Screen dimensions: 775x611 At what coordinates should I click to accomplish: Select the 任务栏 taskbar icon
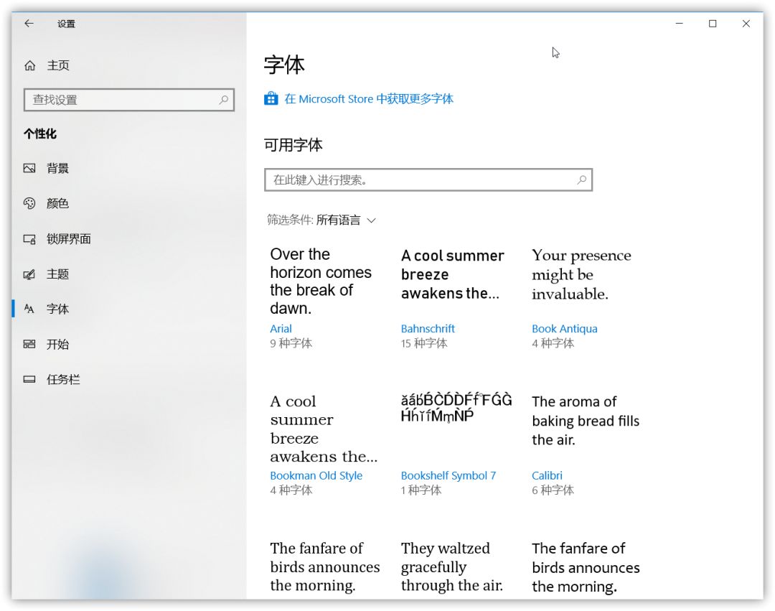click(29, 379)
